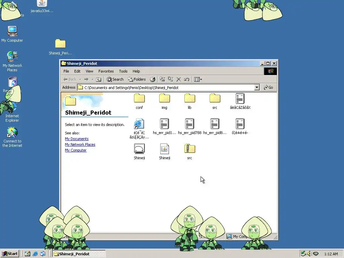Click the Delete toolbar icon
The width and height of the screenshot is (344, 258).
[179, 79]
